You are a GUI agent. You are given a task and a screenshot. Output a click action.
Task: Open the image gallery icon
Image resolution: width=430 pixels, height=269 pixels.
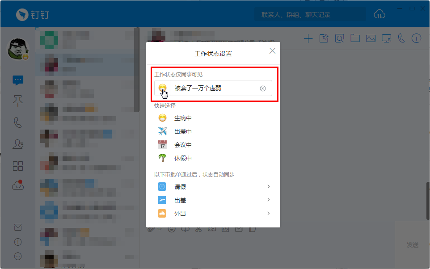371,38
